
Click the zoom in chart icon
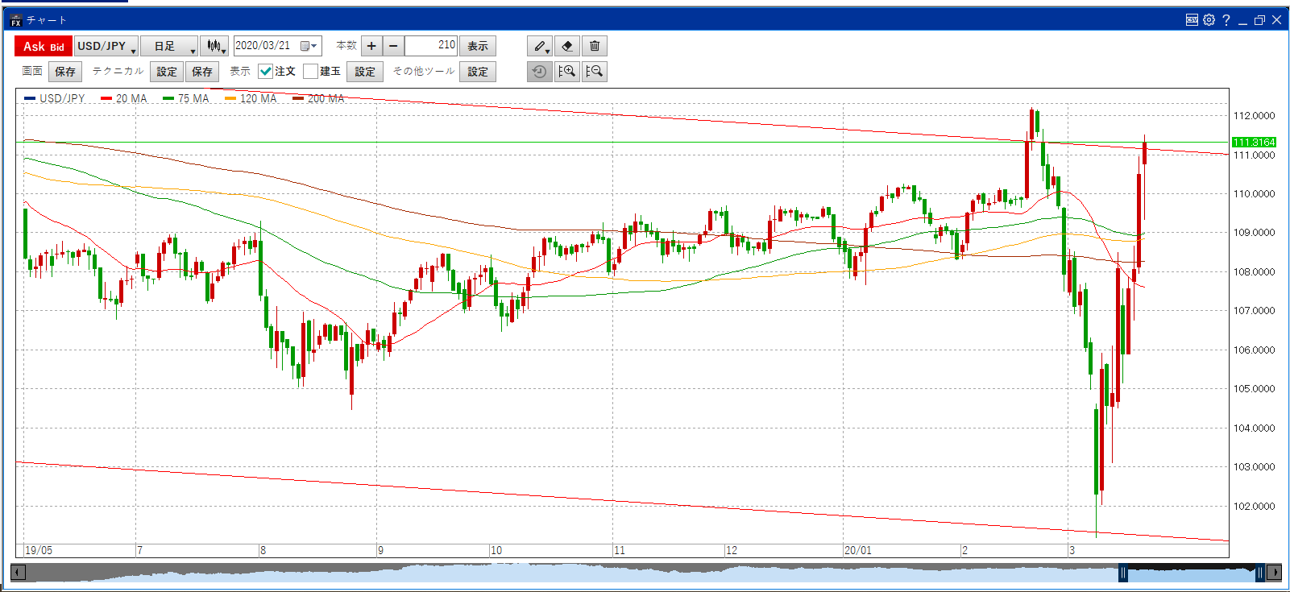[x=567, y=72]
